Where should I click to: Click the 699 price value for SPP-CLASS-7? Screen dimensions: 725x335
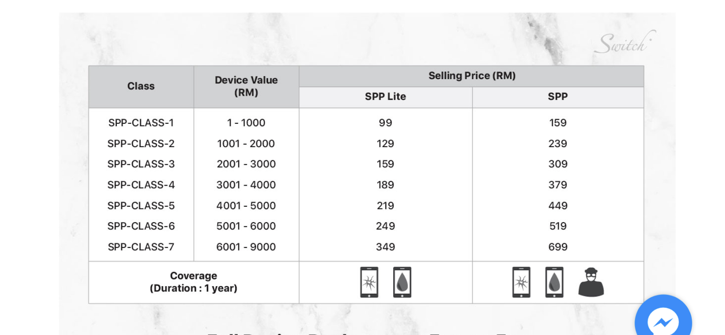point(558,247)
